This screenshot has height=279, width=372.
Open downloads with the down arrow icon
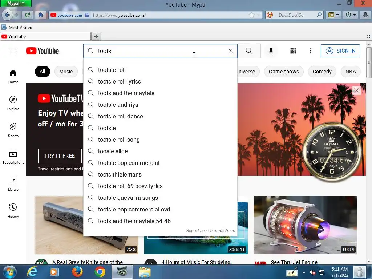pos(365,15)
